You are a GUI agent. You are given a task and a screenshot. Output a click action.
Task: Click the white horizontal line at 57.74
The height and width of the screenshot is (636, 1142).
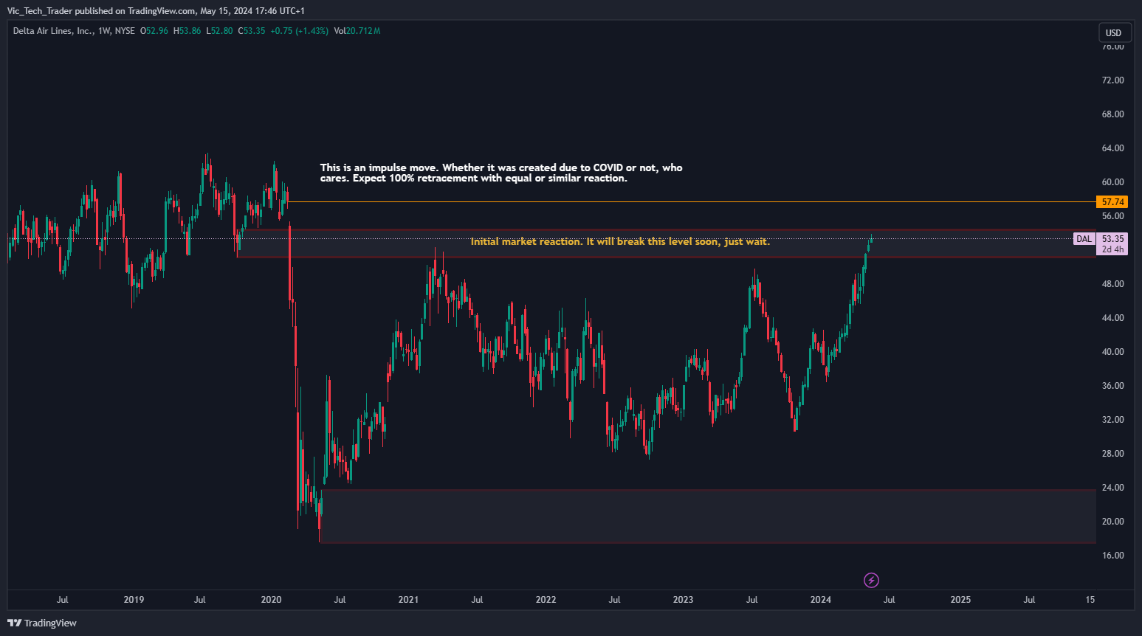[x=691, y=201]
